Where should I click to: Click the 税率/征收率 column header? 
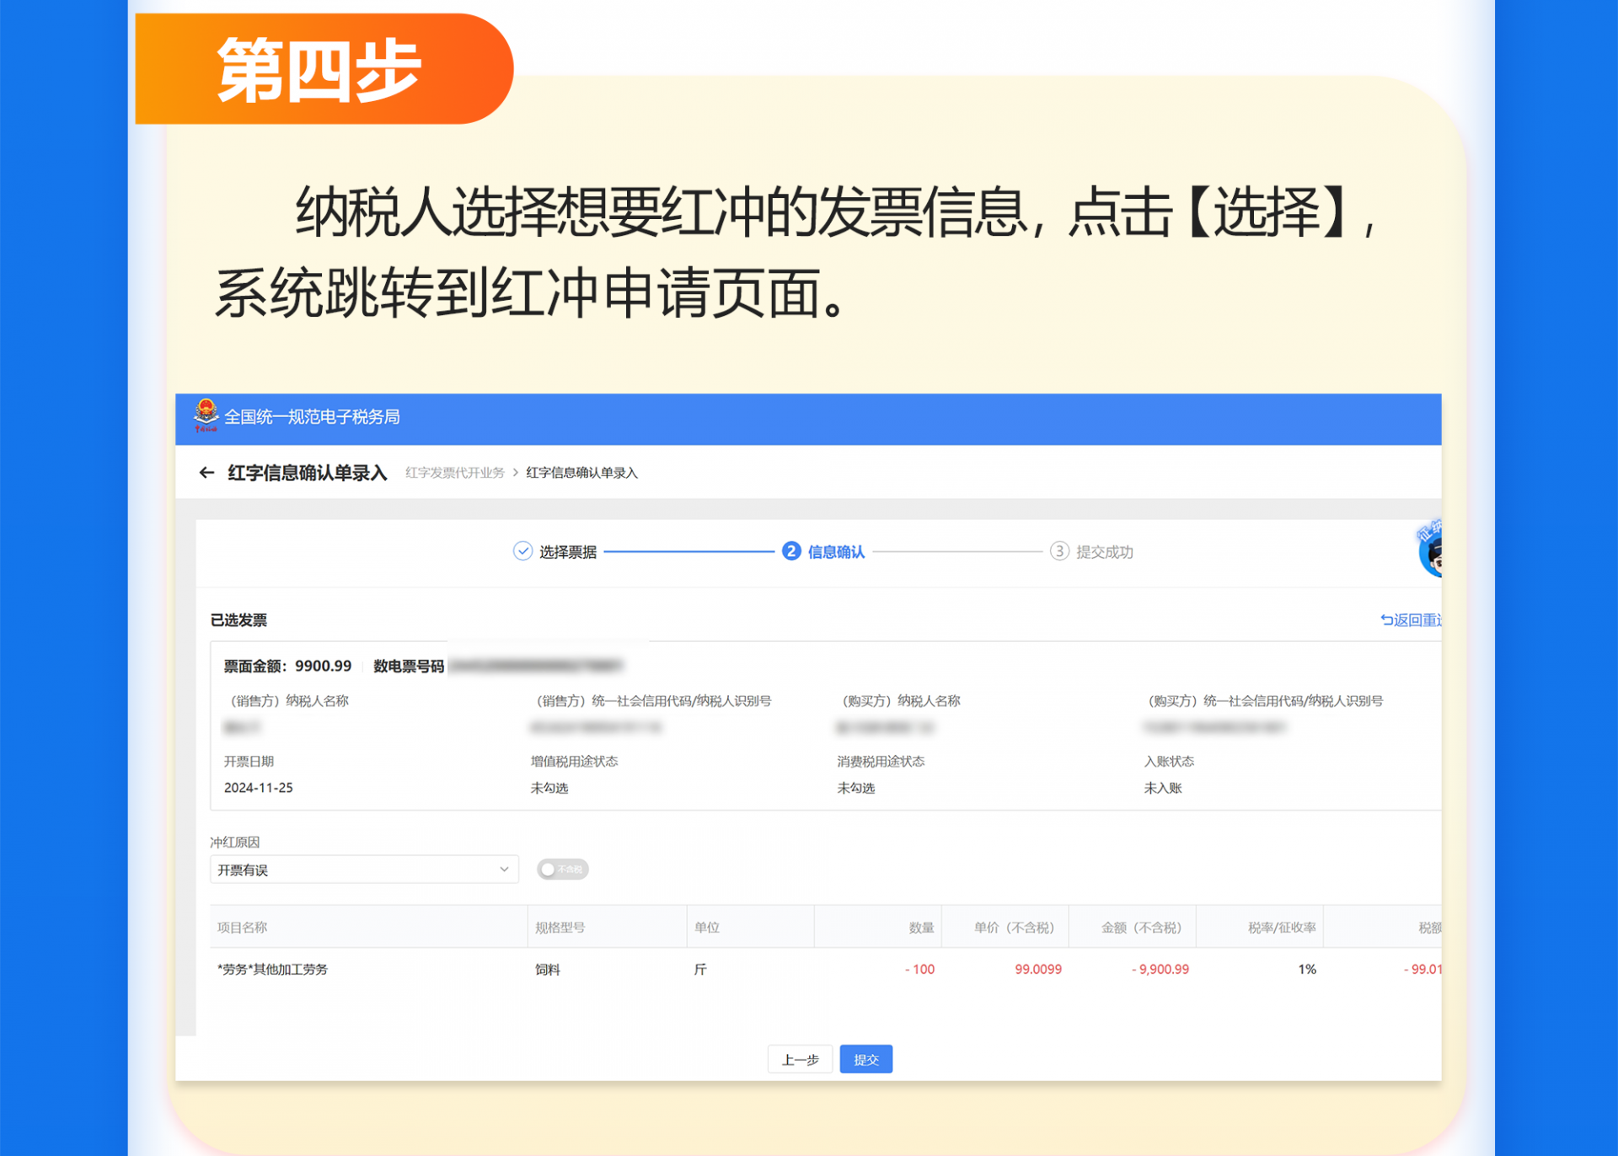[x=1281, y=927]
